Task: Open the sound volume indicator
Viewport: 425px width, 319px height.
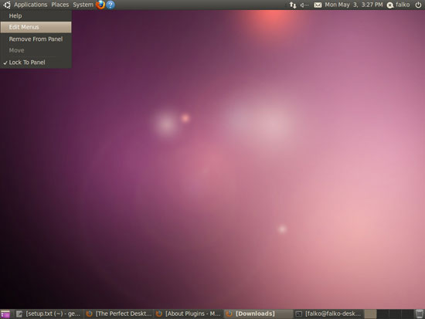Action: 304,5
